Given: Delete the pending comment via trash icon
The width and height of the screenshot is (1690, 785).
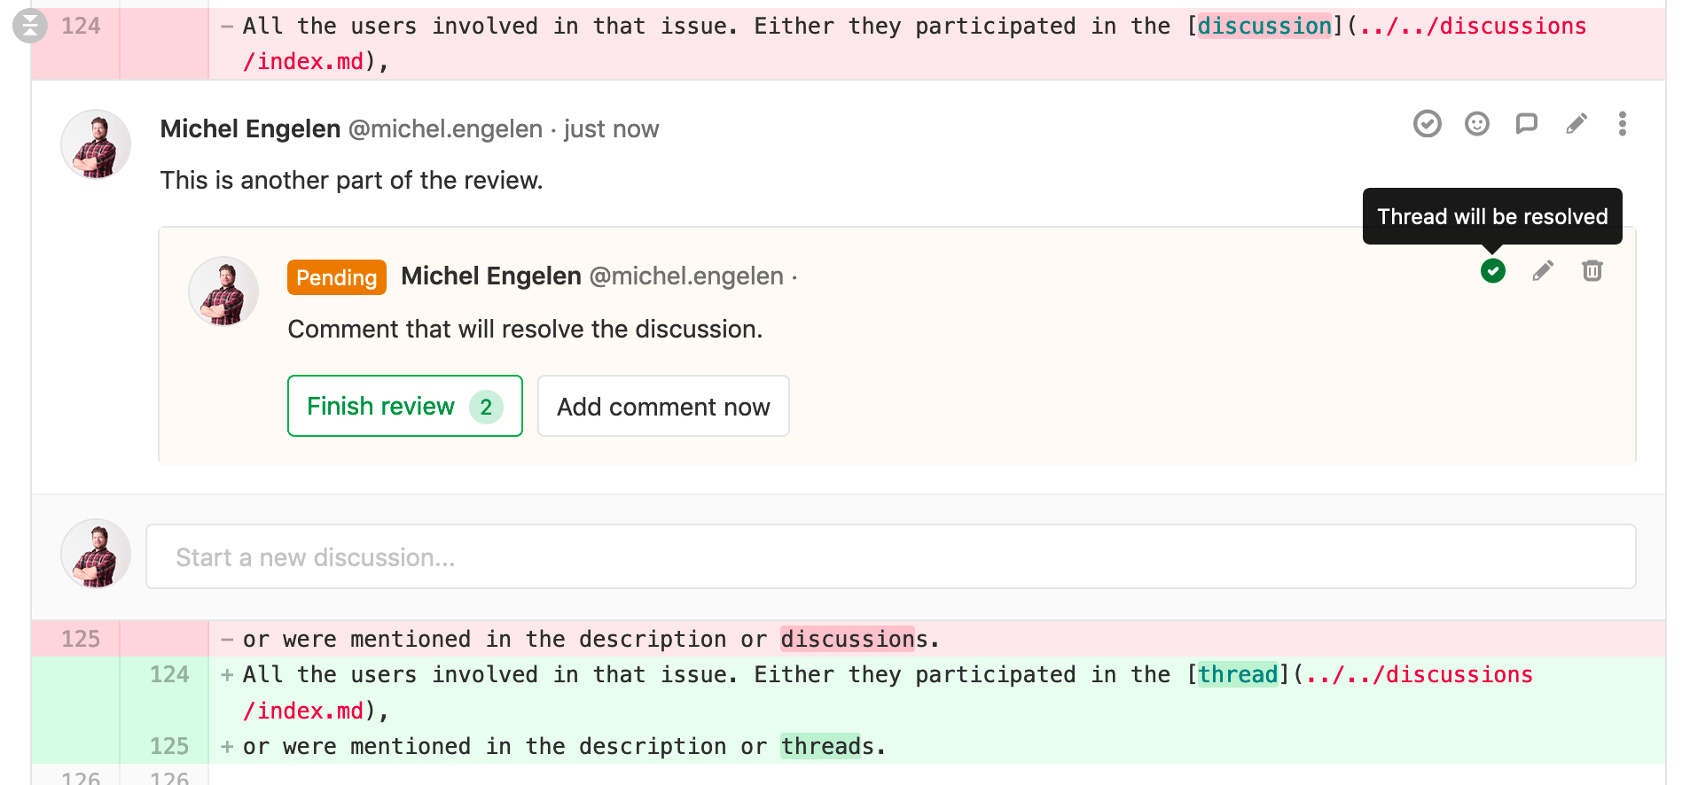Looking at the screenshot, I should pyautogui.click(x=1592, y=271).
